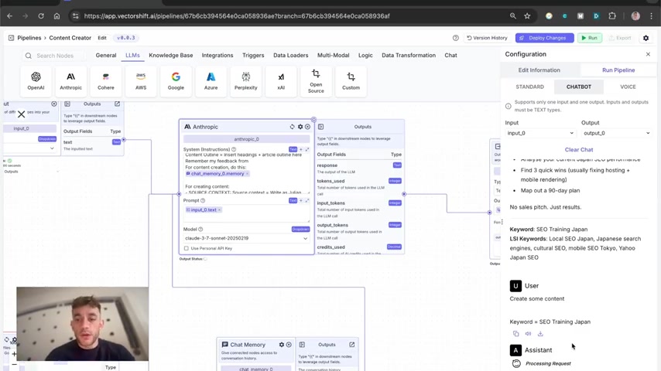
Task: Pick the xAI LLM node
Action: point(281,81)
